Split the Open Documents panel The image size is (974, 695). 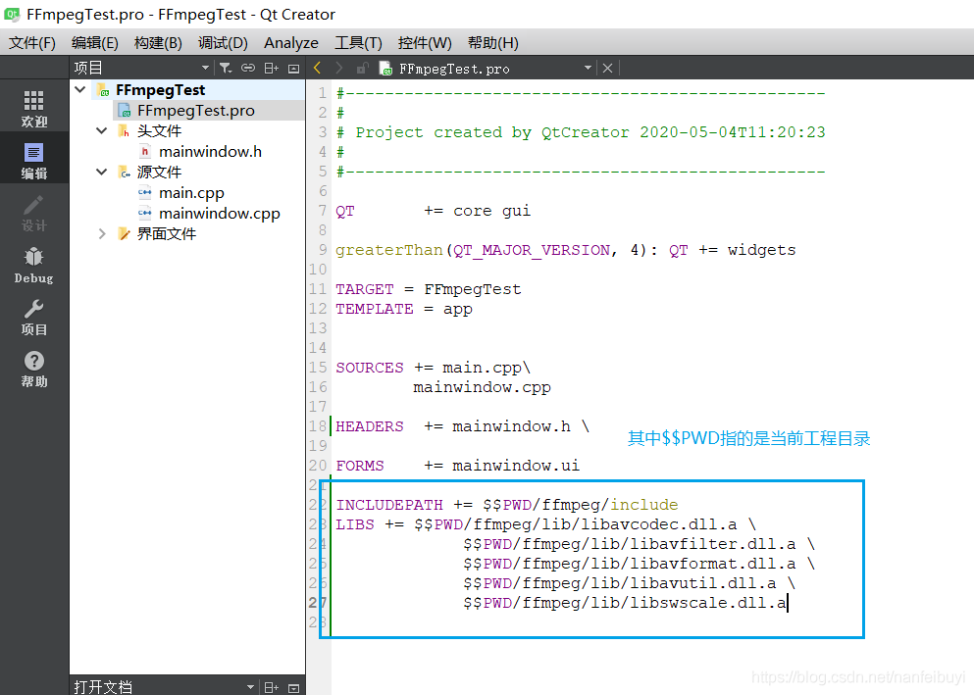pos(272,687)
